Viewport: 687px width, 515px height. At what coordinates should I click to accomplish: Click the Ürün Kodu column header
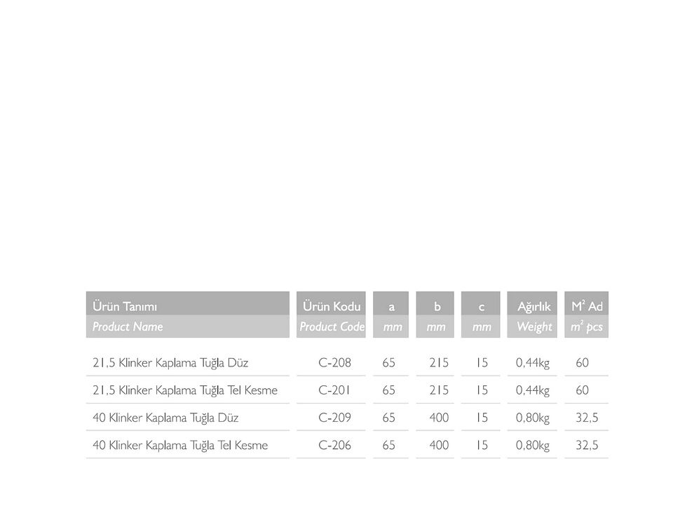(331, 315)
